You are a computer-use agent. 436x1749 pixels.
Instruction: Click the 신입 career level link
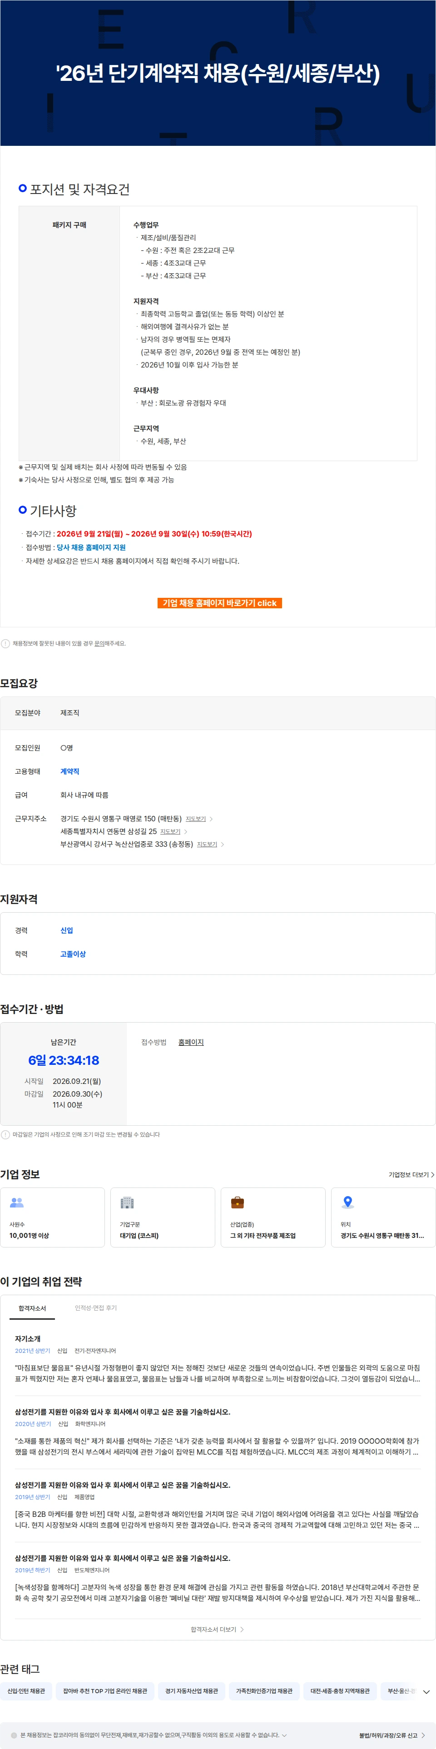(x=67, y=930)
